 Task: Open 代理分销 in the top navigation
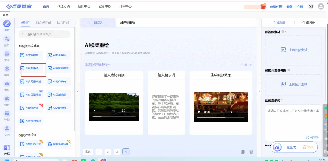coord(63,6)
